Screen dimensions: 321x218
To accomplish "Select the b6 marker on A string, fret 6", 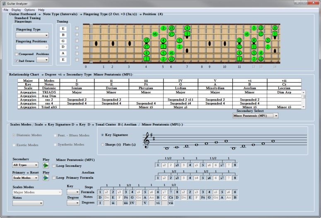I will (x=171, y=53).
